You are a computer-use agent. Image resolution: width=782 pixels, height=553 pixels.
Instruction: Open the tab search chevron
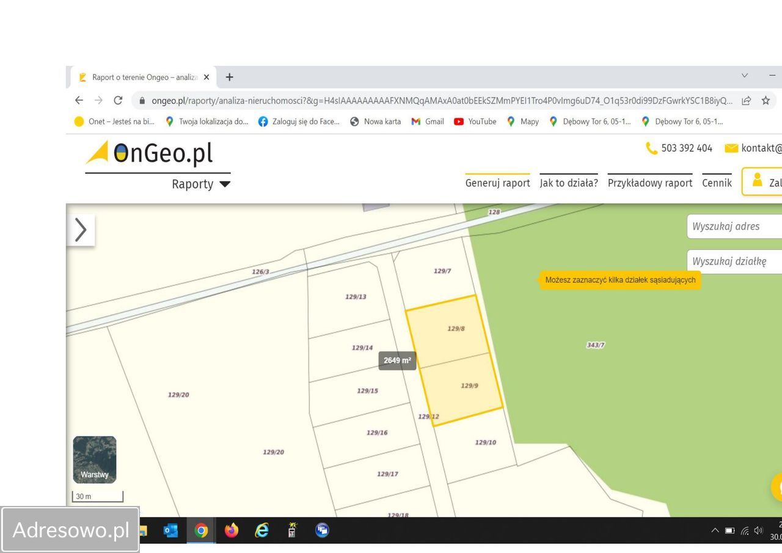click(745, 76)
